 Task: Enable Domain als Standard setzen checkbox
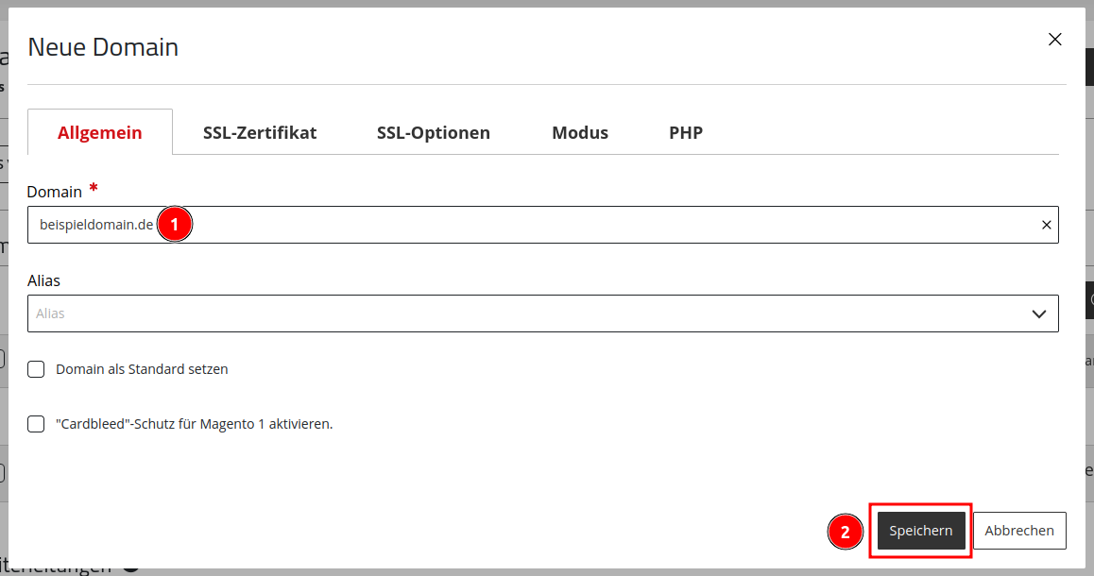click(x=36, y=369)
